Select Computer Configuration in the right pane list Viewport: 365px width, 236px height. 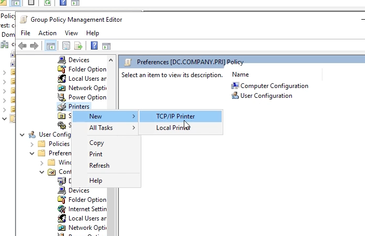[x=274, y=86]
